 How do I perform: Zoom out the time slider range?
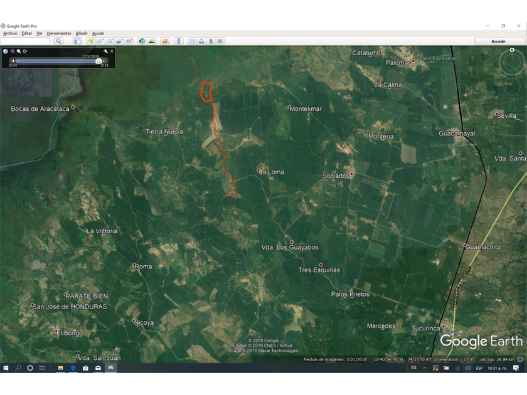click(13, 51)
